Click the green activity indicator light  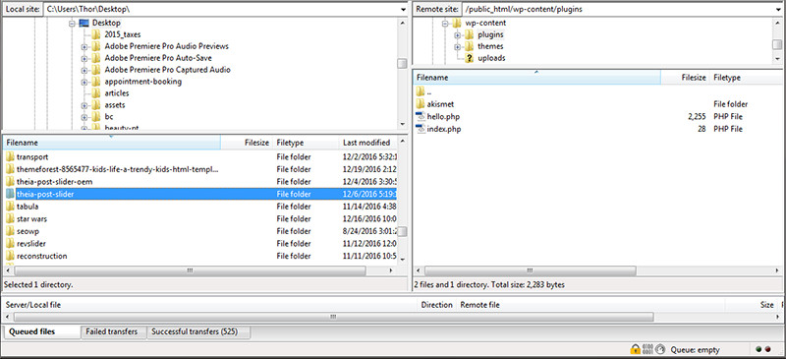(x=758, y=349)
